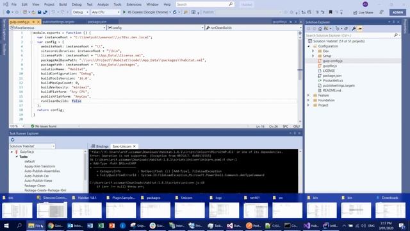Open the Build menu

(63, 4)
